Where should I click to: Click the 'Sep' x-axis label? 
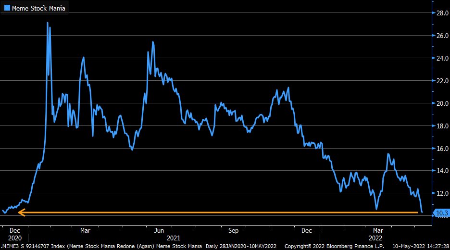coord(233,230)
